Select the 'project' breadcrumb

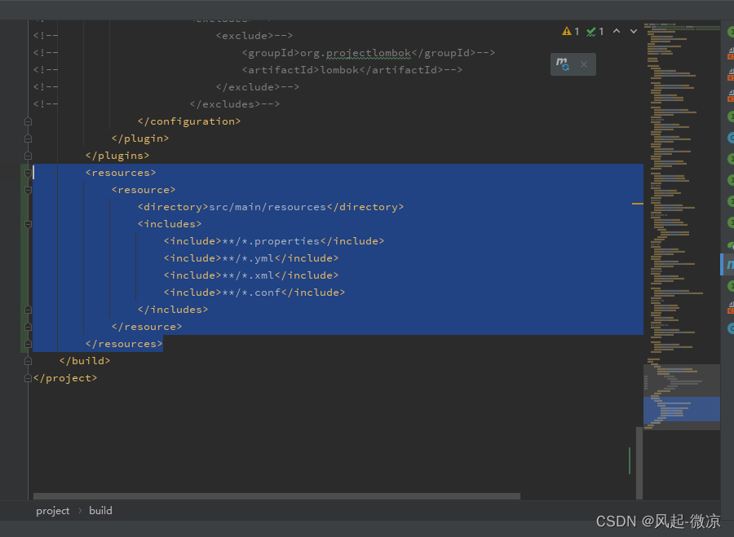(x=52, y=511)
